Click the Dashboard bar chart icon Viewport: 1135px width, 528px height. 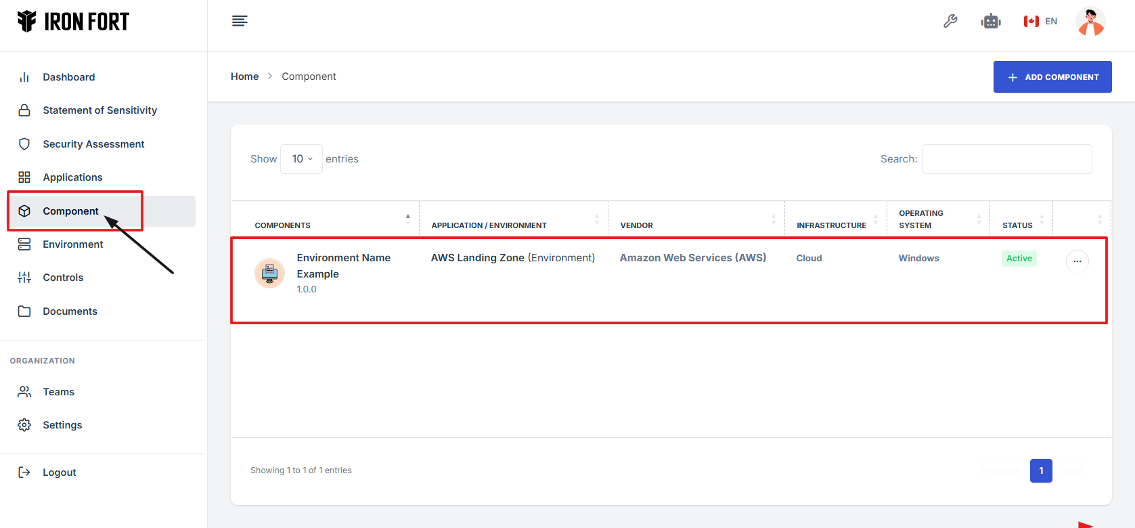click(24, 77)
